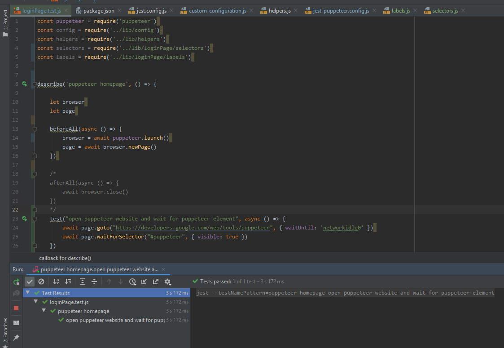Toggle show ignored tests filter
Screen dimensions: 504x348
[x=41, y=282]
